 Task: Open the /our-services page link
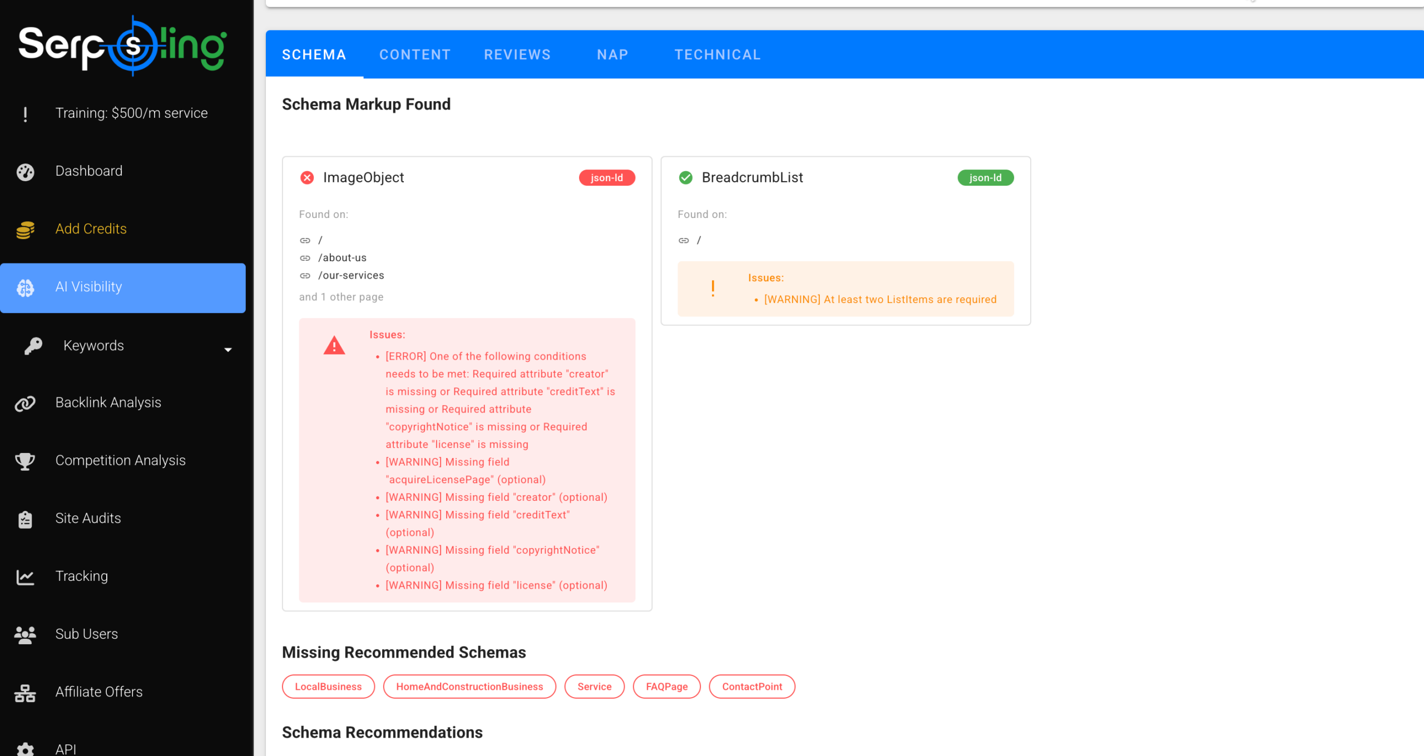click(x=351, y=276)
